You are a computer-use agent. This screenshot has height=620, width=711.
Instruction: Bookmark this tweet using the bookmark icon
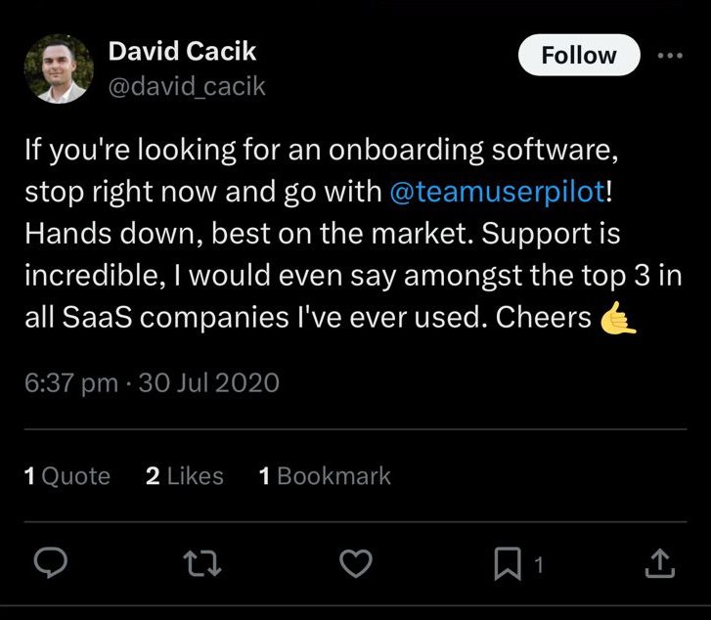tap(509, 562)
